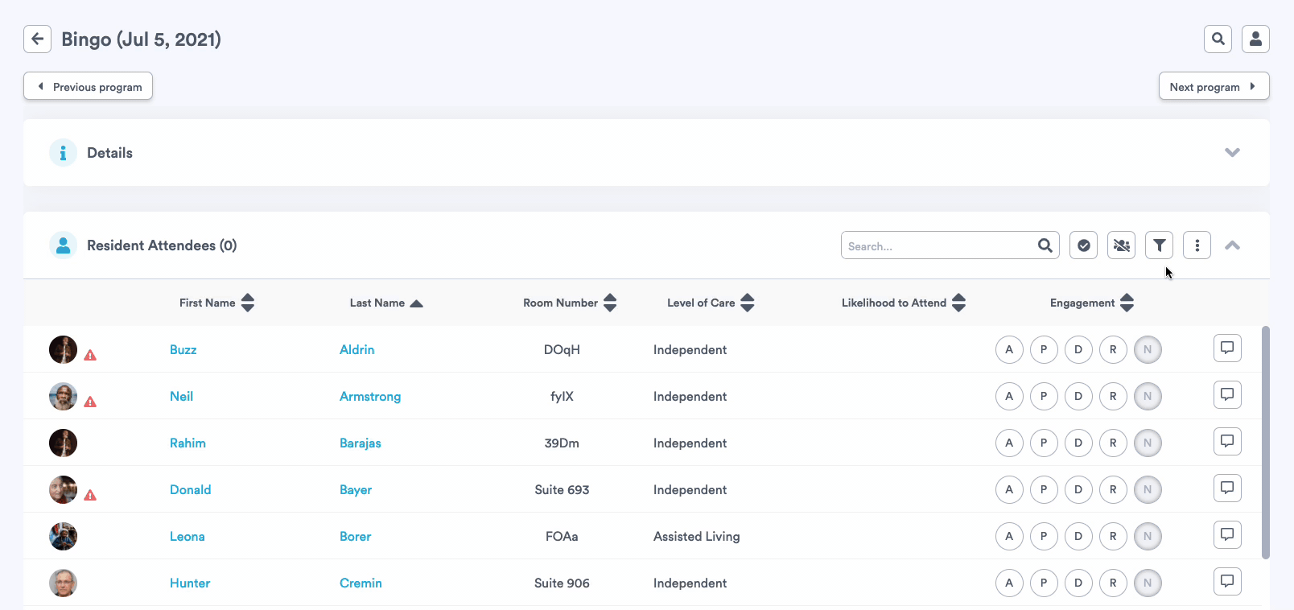Viewport: 1294px width, 610px height.
Task: Sort table by Last Name
Action: point(386,303)
